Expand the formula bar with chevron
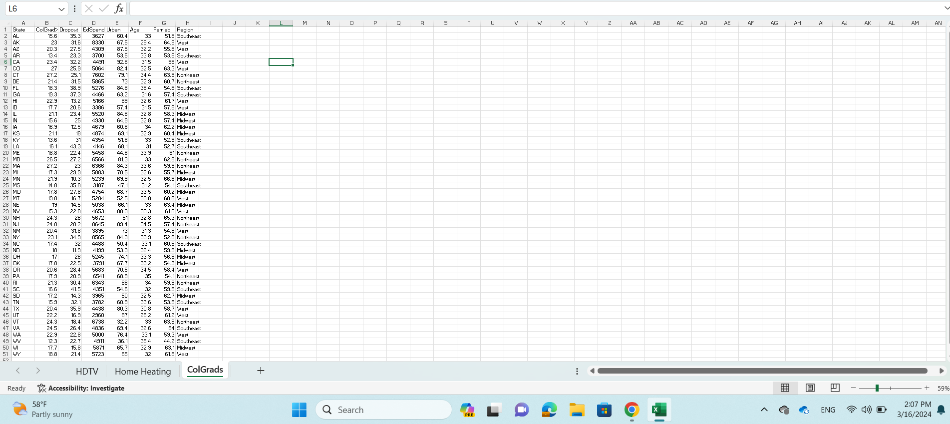Image resolution: width=950 pixels, height=424 pixels. pos(947,8)
